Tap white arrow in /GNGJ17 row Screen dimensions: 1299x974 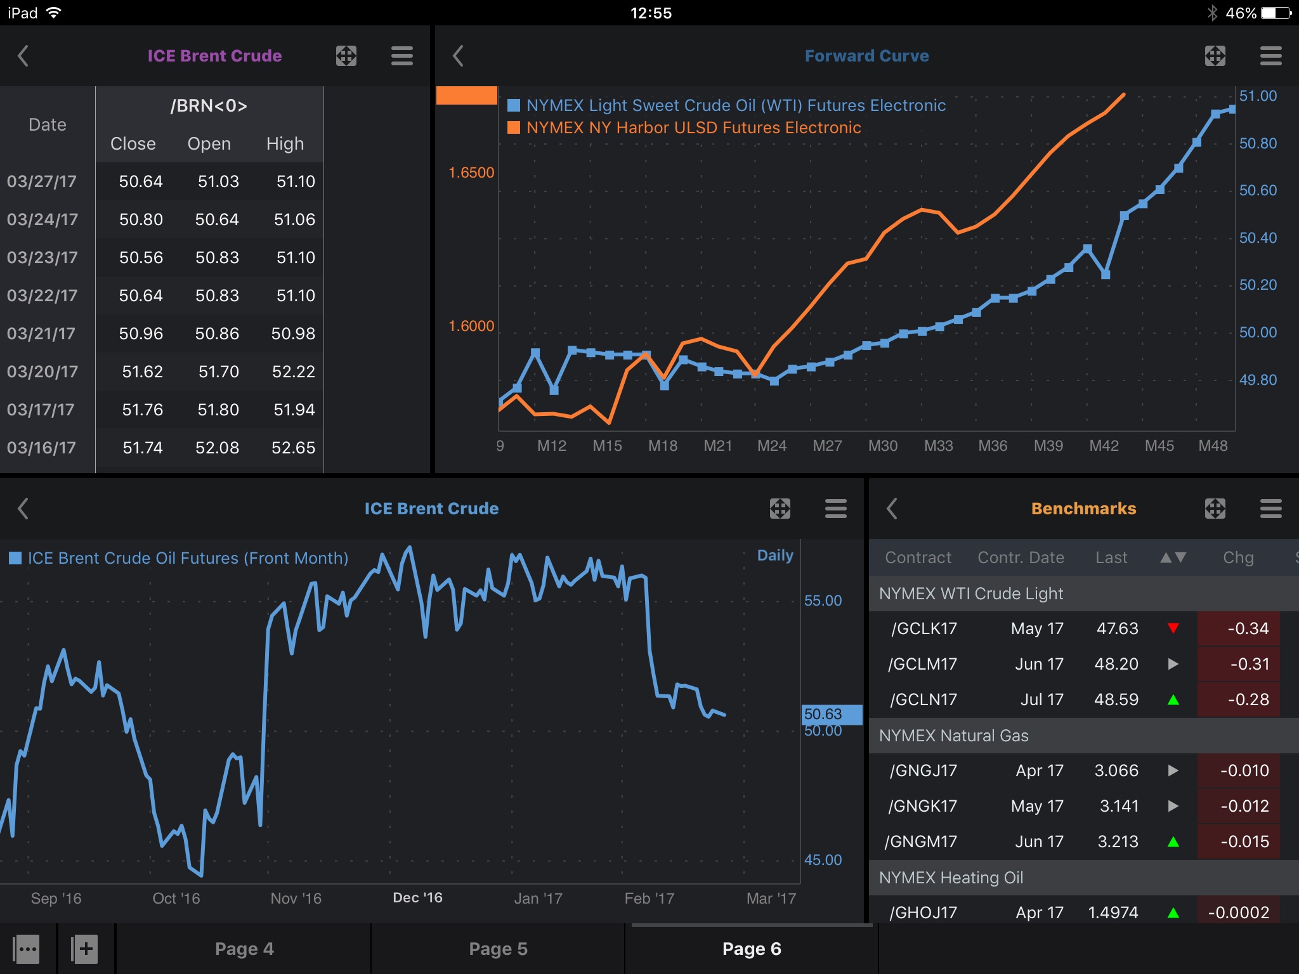tap(1173, 770)
